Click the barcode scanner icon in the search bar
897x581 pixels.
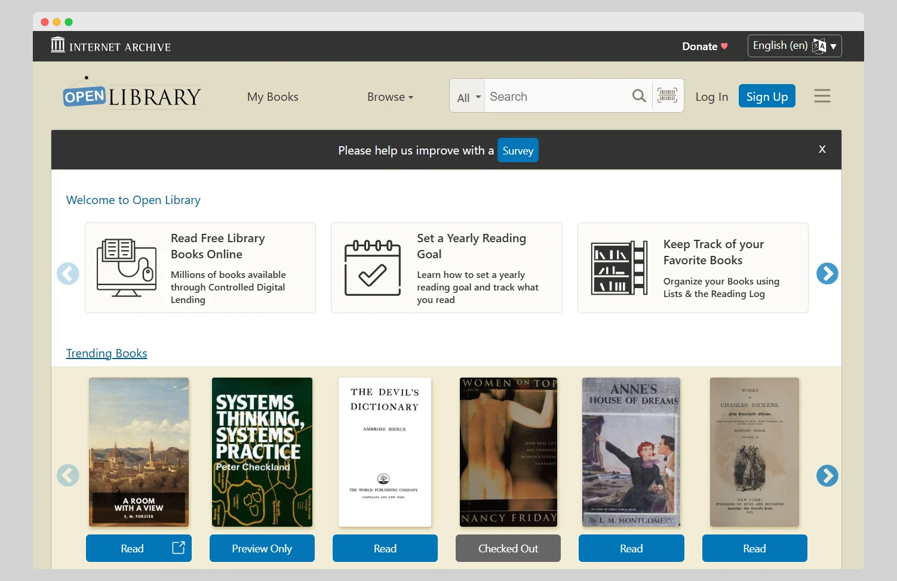coord(667,95)
